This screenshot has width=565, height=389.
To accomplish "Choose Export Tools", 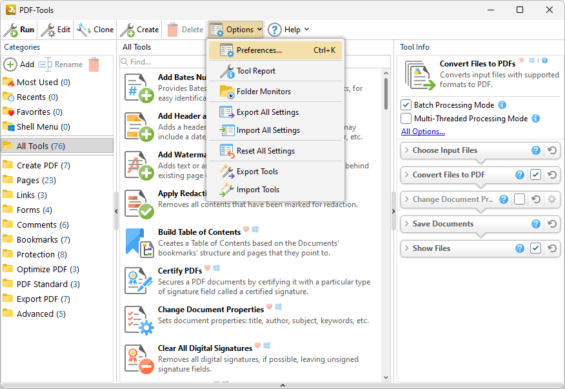I will pos(275,172).
